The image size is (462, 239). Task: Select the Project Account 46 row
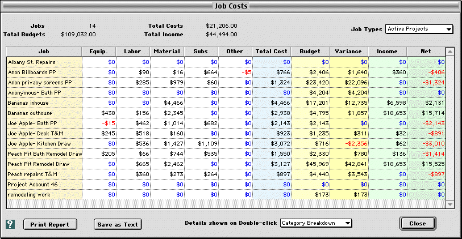(x=44, y=184)
